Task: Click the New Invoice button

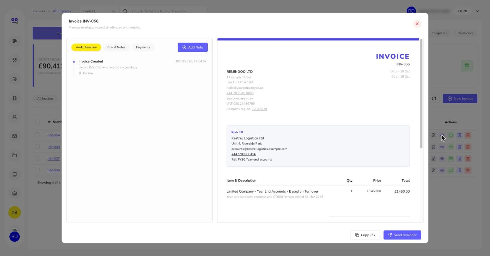Action: click(460, 98)
